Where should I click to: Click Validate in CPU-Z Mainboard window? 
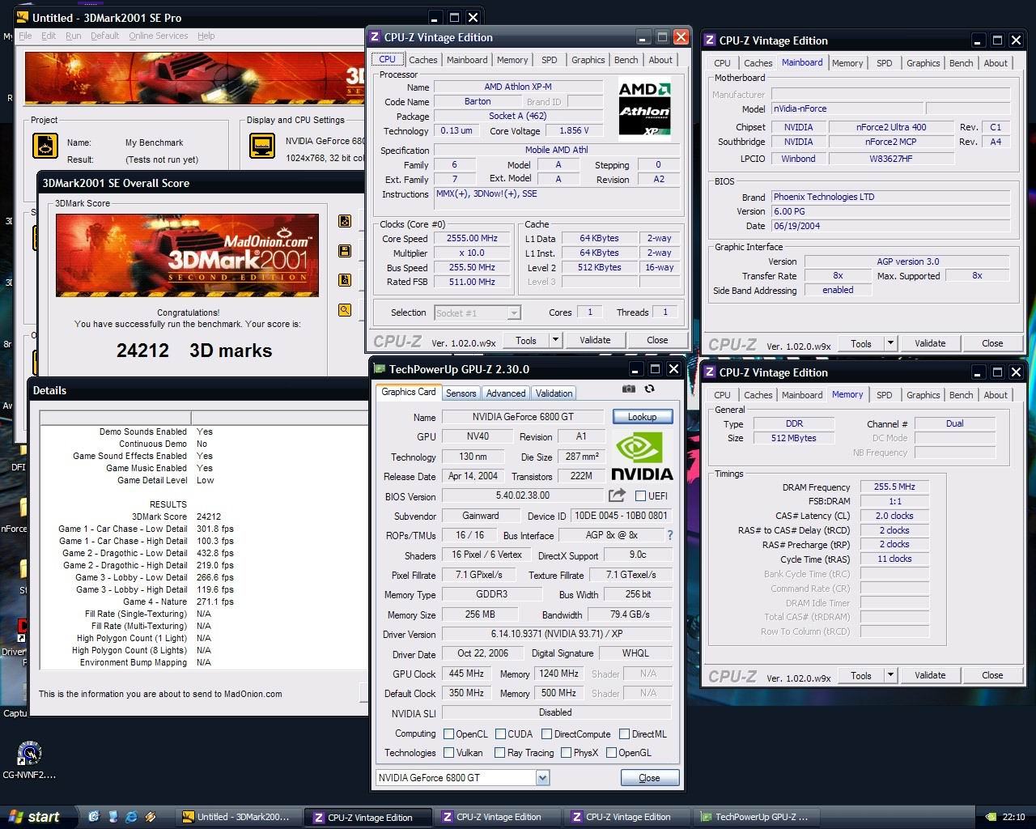tap(930, 343)
